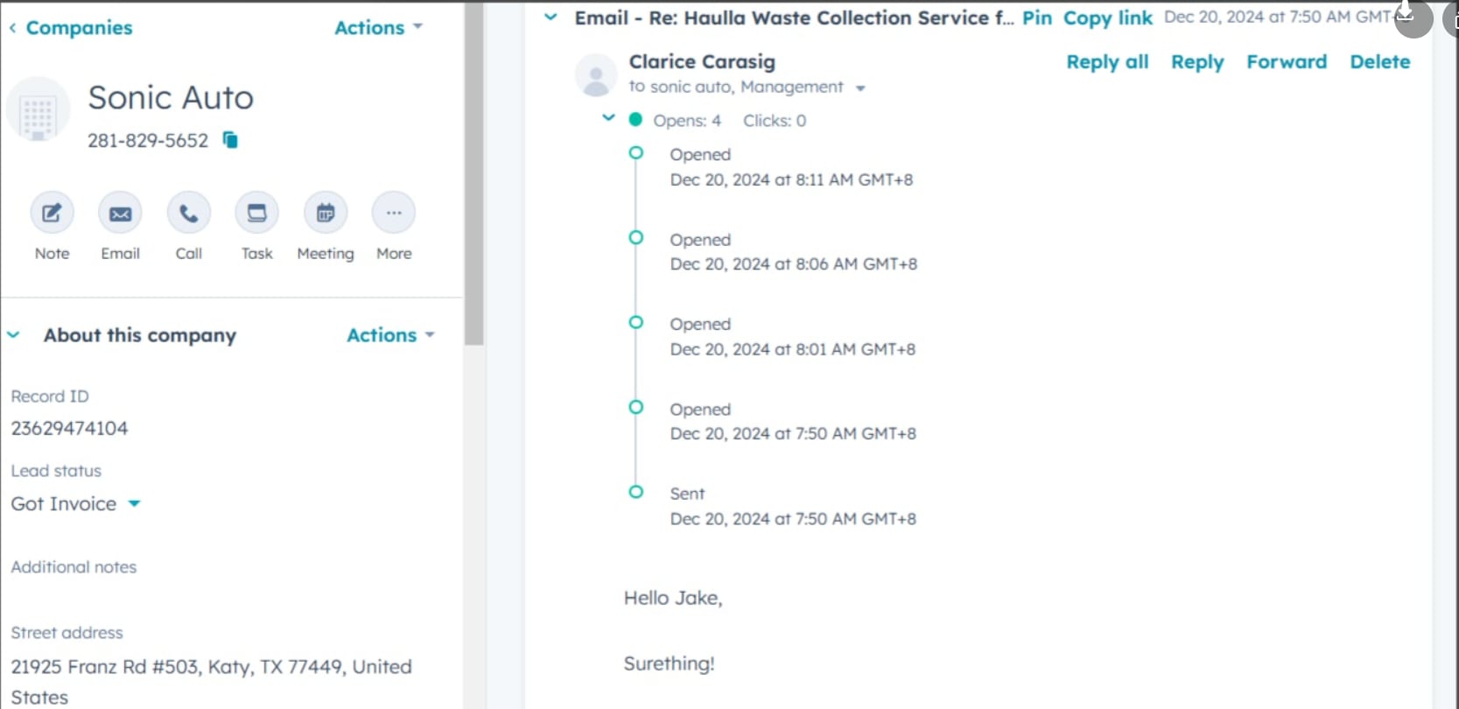Image resolution: width=1459 pixels, height=709 pixels.
Task: Collapse the Opens and Clicks tracking list
Action: pyautogui.click(x=608, y=118)
